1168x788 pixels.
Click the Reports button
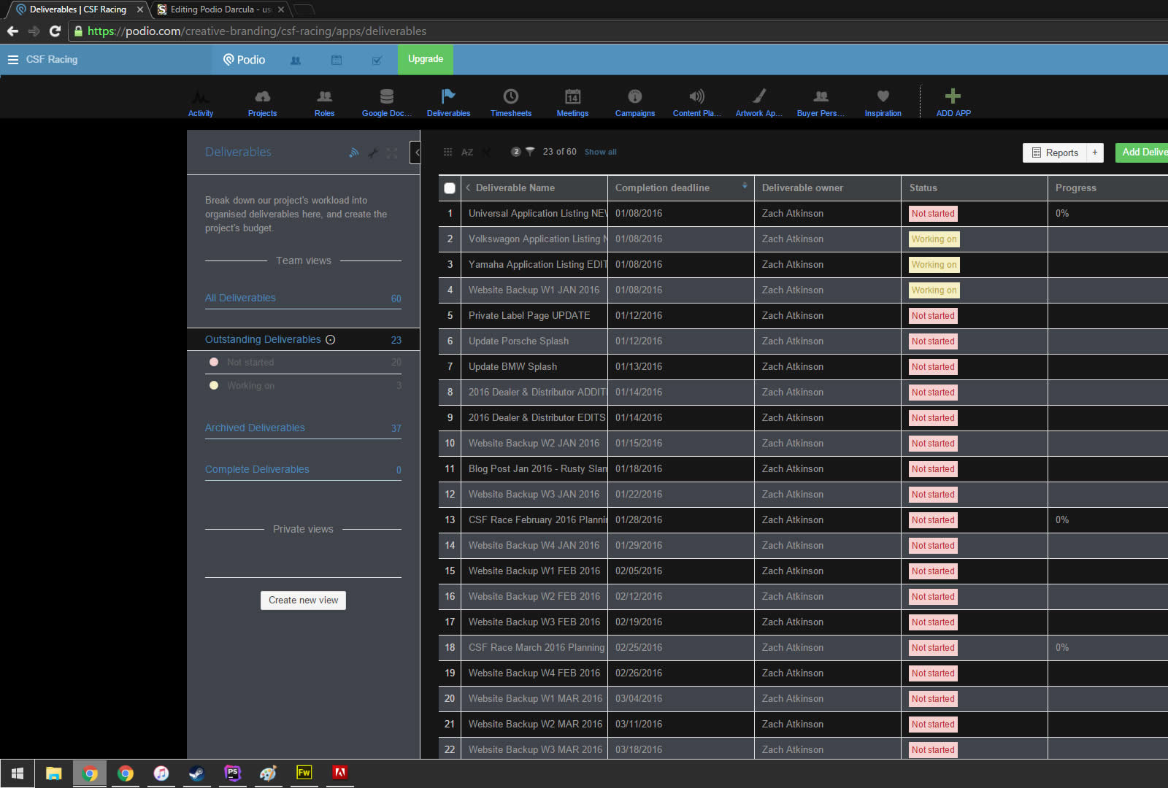(x=1055, y=152)
